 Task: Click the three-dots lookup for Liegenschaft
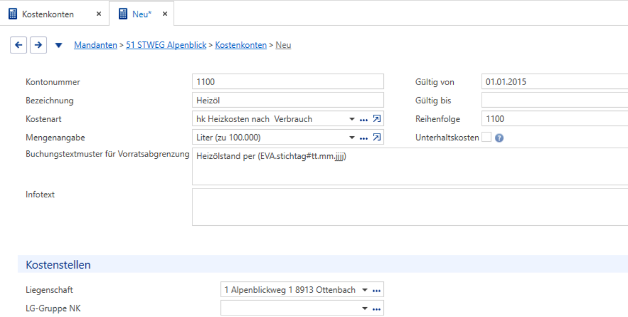376,291
